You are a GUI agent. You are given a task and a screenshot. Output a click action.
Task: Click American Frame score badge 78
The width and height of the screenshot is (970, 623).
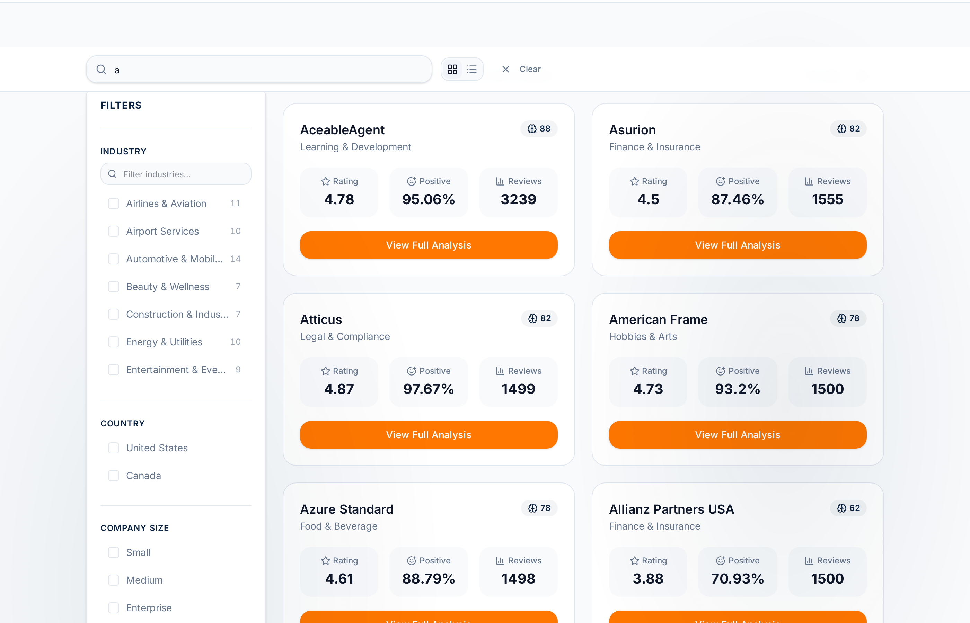pyautogui.click(x=848, y=318)
